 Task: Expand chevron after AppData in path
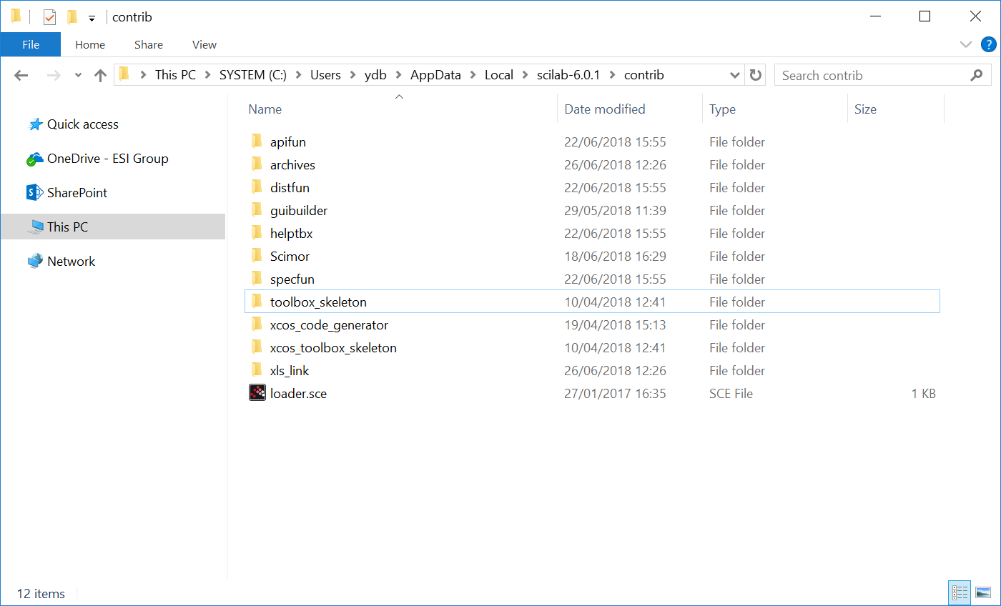tap(473, 75)
